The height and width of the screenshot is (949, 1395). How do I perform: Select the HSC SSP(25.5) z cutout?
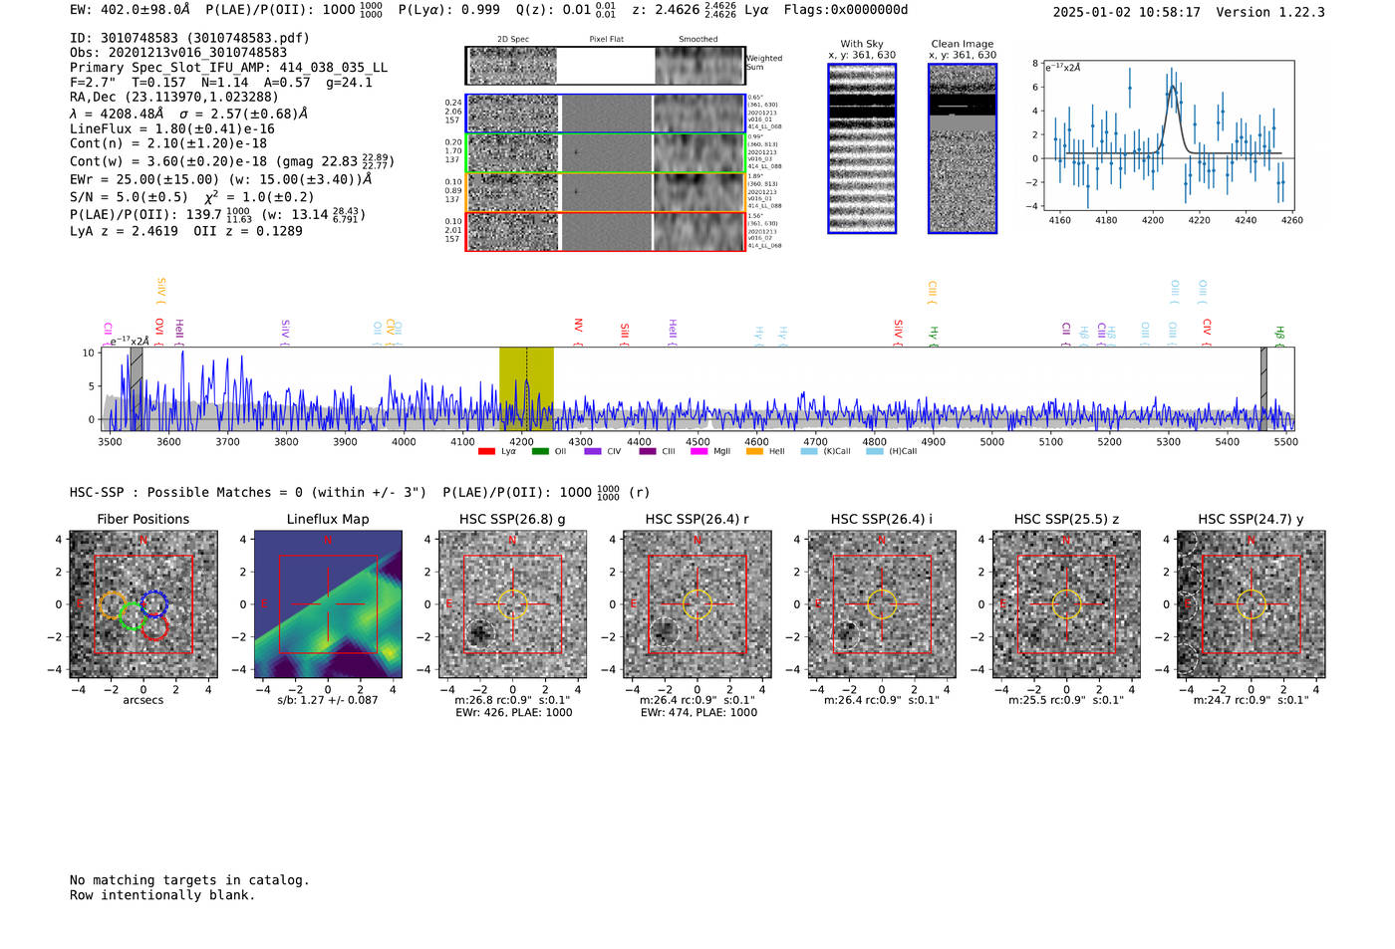(x=1066, y=604)
